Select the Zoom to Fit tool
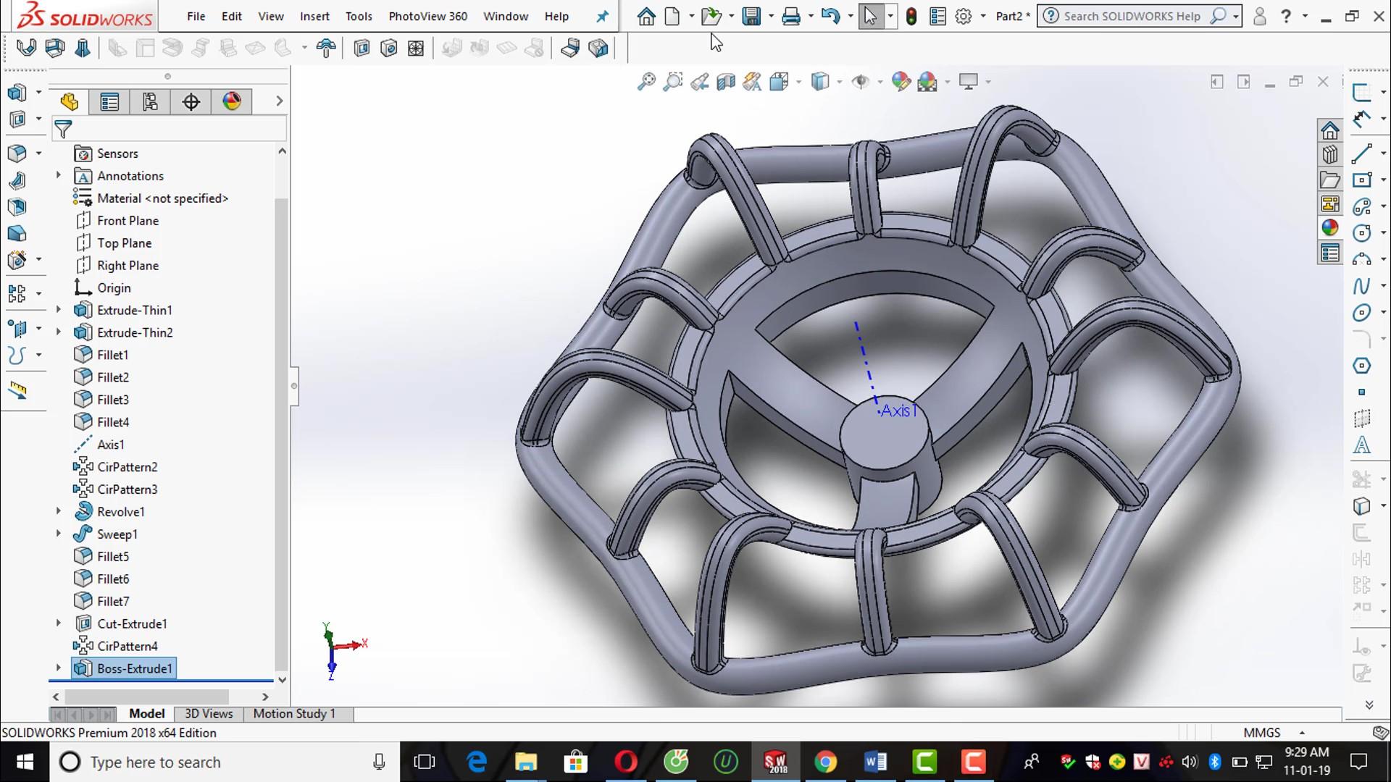The image size is (1391, 782). coord(646,82)
